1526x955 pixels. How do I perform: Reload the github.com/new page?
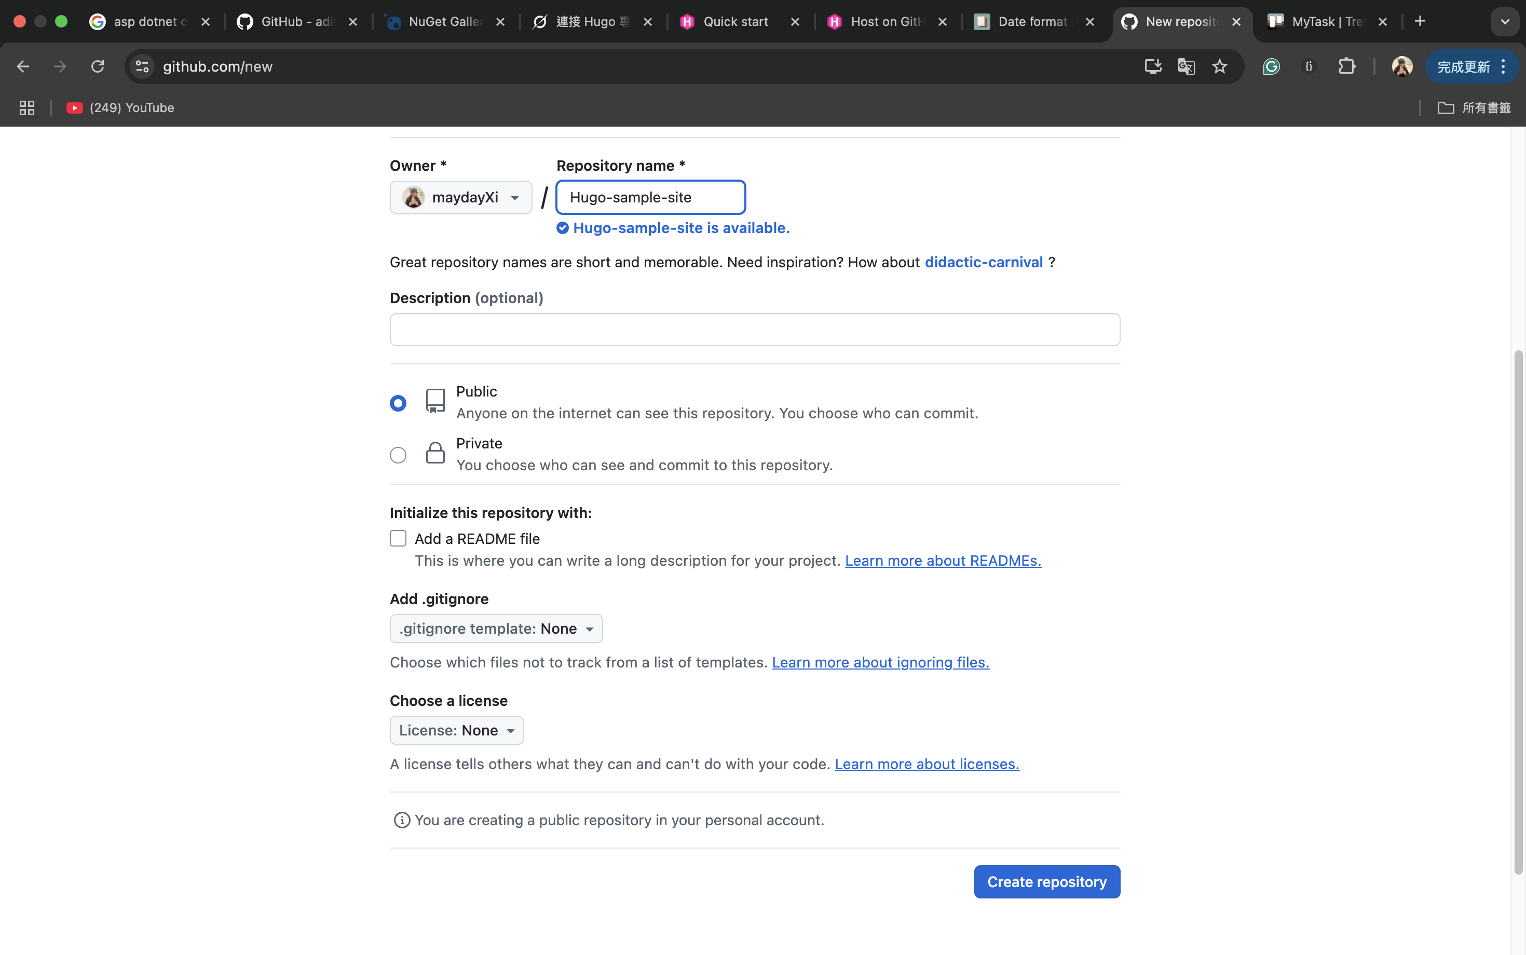97,66
